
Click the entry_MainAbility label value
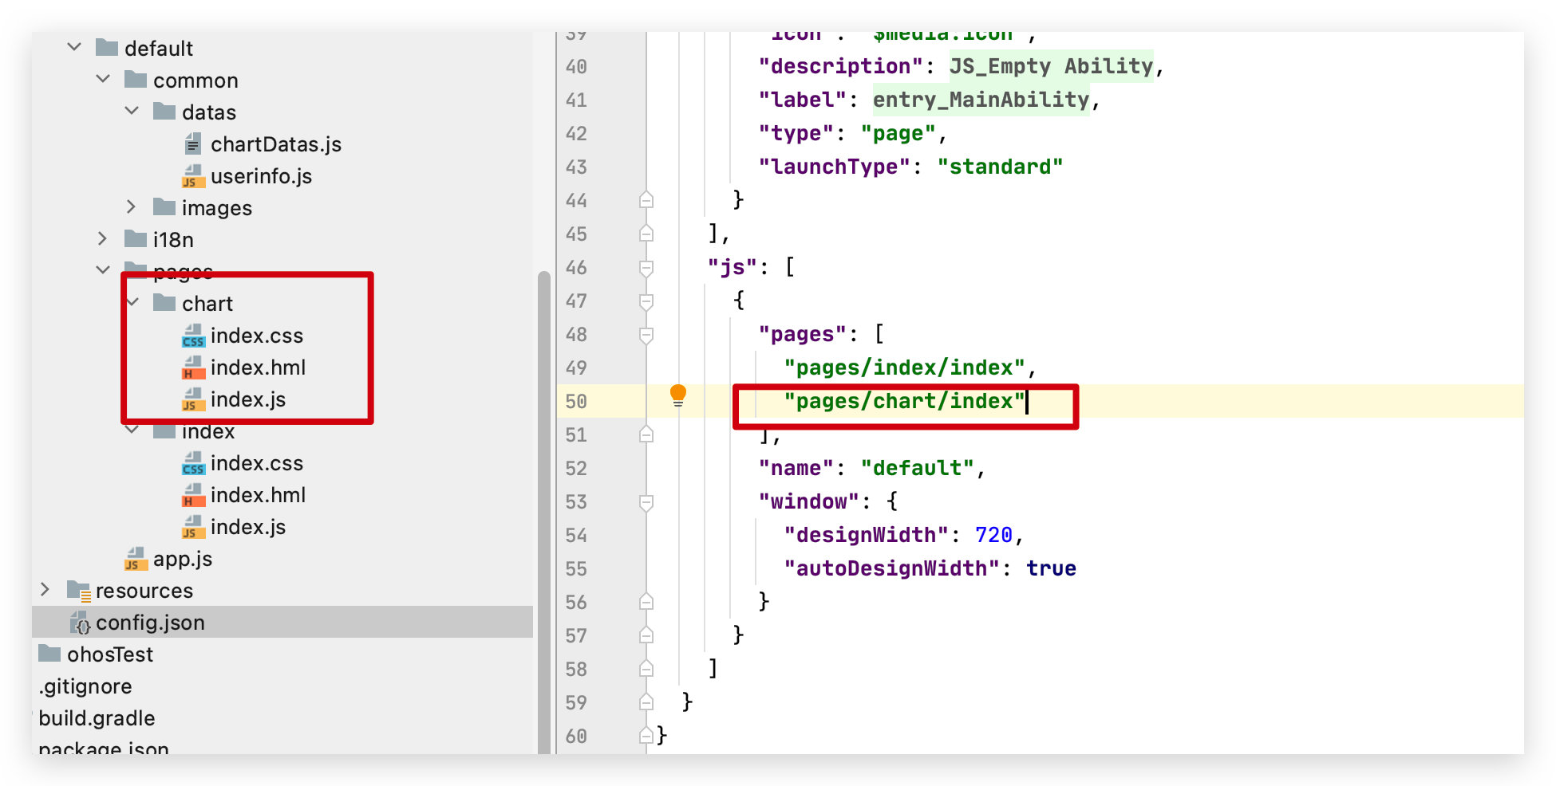981,99
